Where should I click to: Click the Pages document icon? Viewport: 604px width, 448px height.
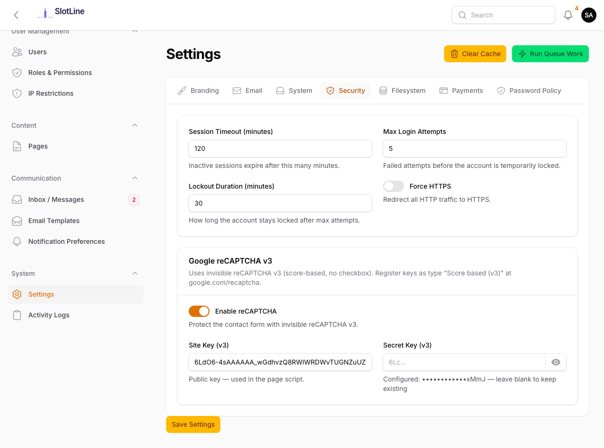[17, 146]
